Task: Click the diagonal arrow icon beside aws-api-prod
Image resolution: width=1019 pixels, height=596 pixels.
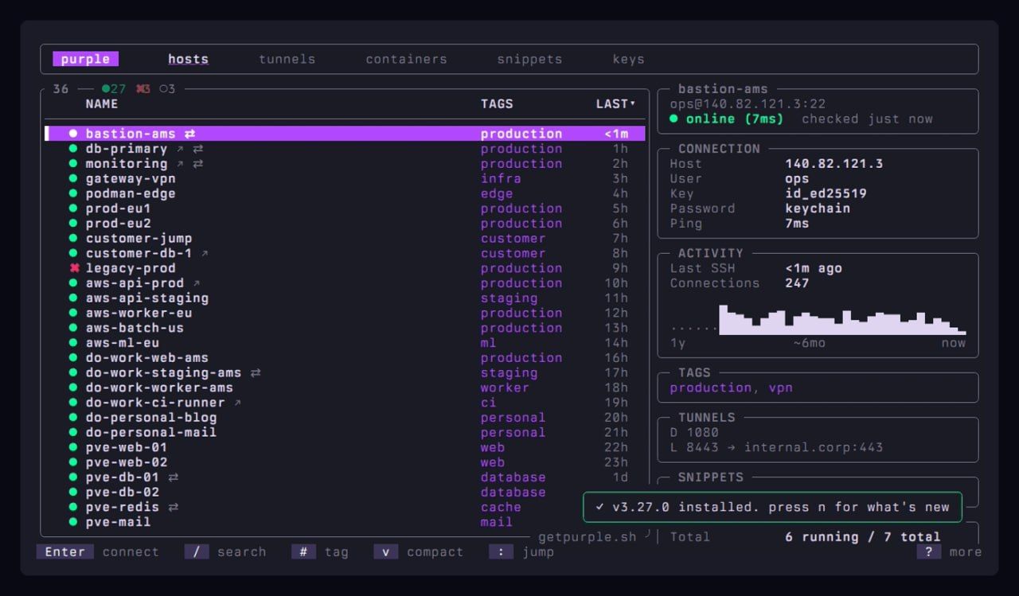Action: (x=197, y=283)
